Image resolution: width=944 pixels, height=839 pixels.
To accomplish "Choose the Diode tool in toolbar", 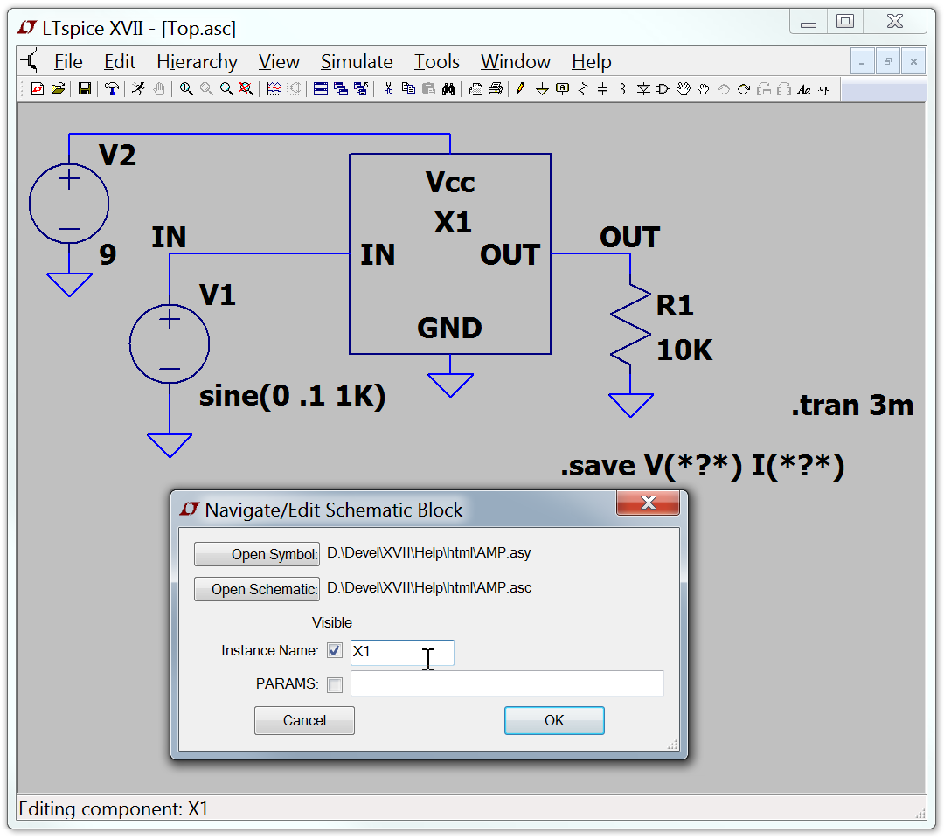I will tap(643, 88).
